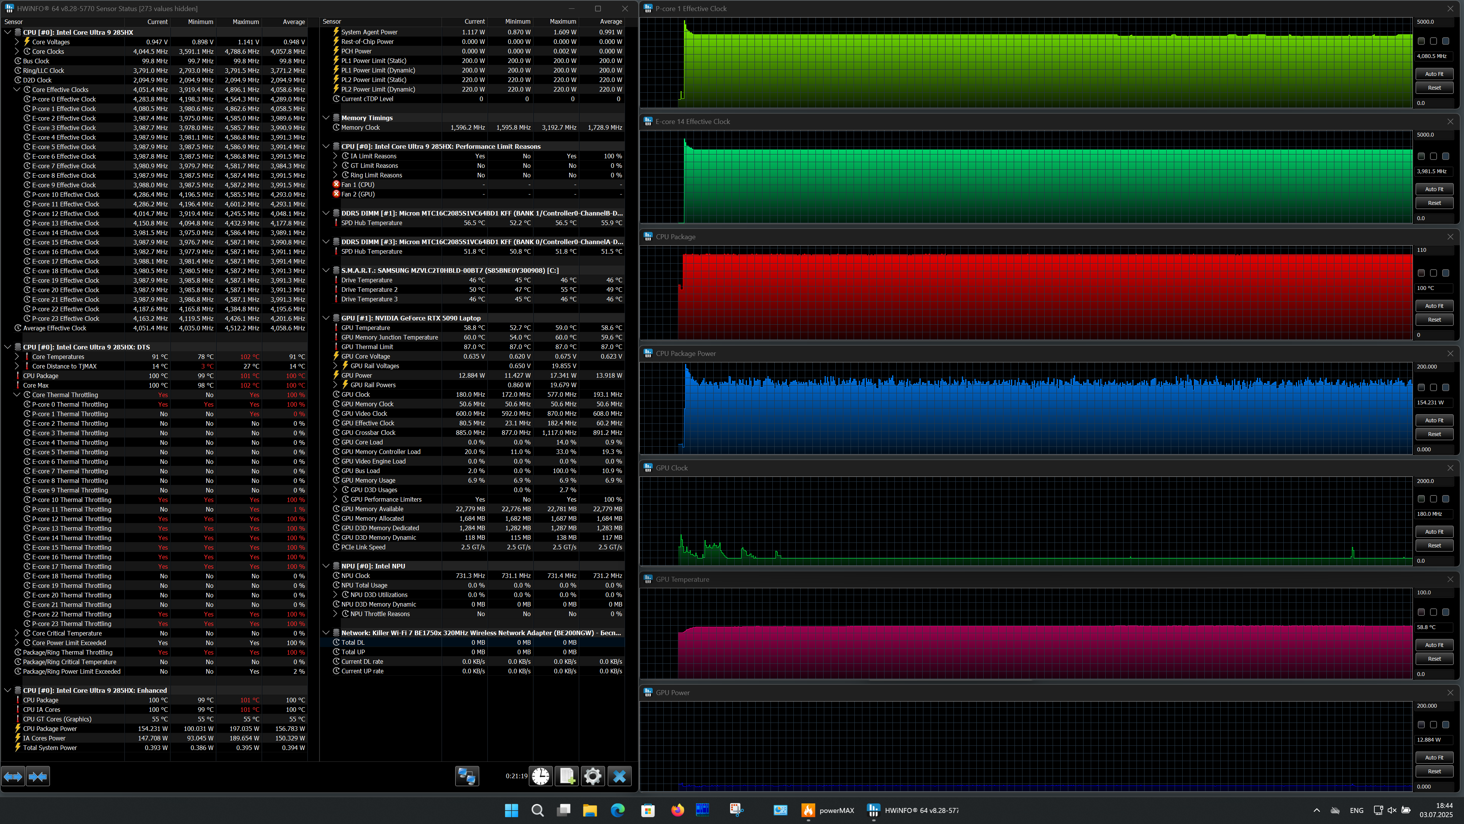Expand the IA Limit Reasons entry
The height and width of the screenshot is (824, 1464).
(335, 156)
